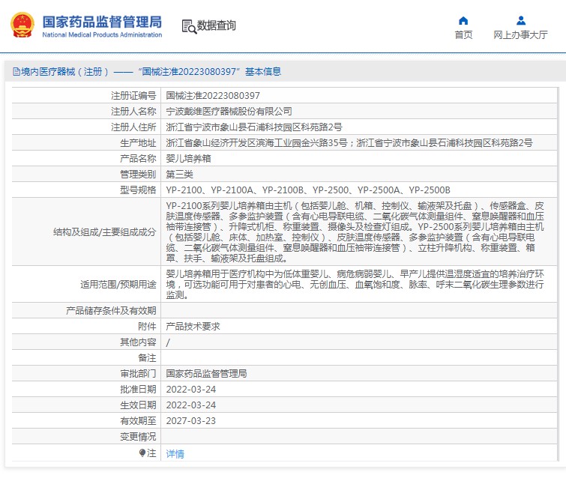Click the product name 婴儿培养箱 cell
This screenshot has height=478, width=566.
click(x=187, y=159)
